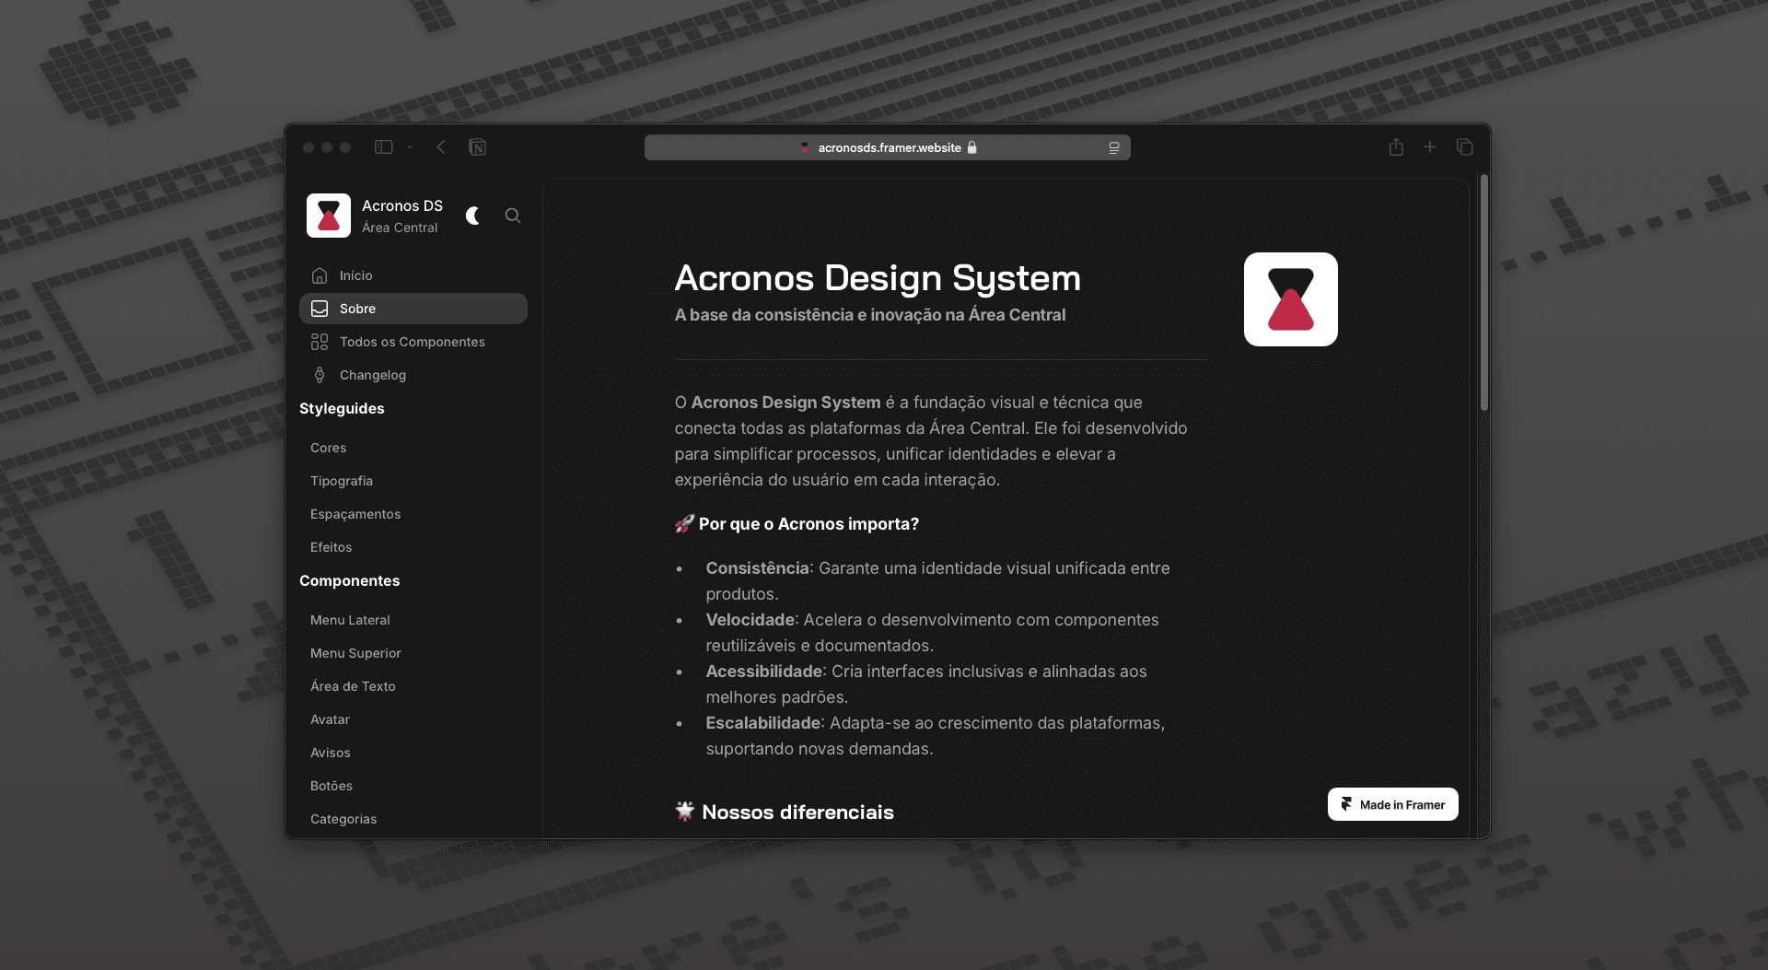The width and height of the screenshot is (1768, 970).
Task: Click the Made in Framer badge
Action: [1393, 804]
